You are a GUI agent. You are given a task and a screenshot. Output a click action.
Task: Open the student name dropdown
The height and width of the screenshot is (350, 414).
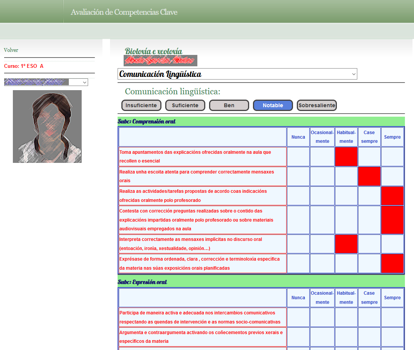[46, 82]
